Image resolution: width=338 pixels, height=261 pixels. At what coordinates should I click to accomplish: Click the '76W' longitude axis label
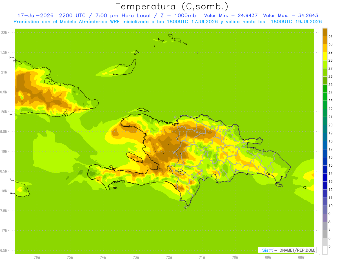coord(37,257)
